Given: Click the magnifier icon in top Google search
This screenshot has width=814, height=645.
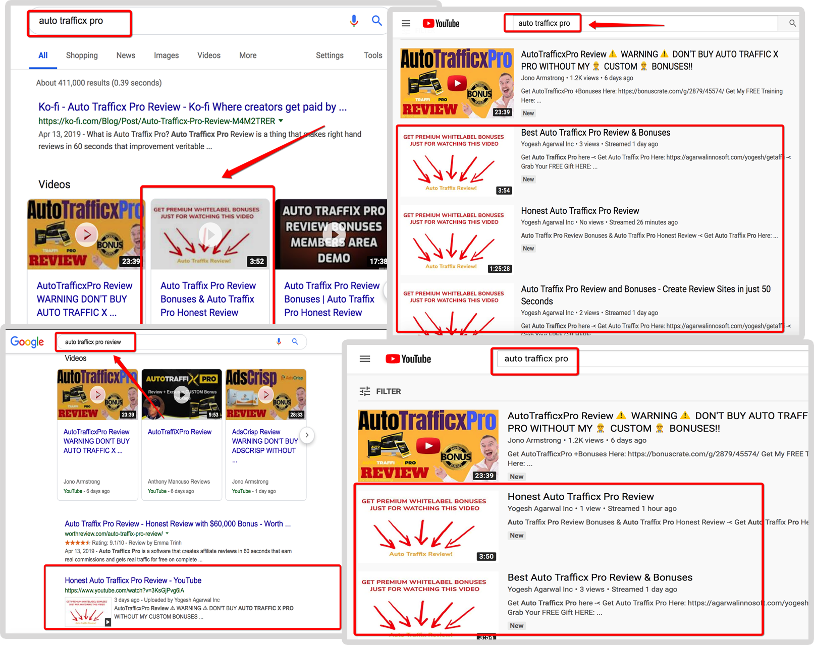Looking at the screenshot, I should pos(376,21).
